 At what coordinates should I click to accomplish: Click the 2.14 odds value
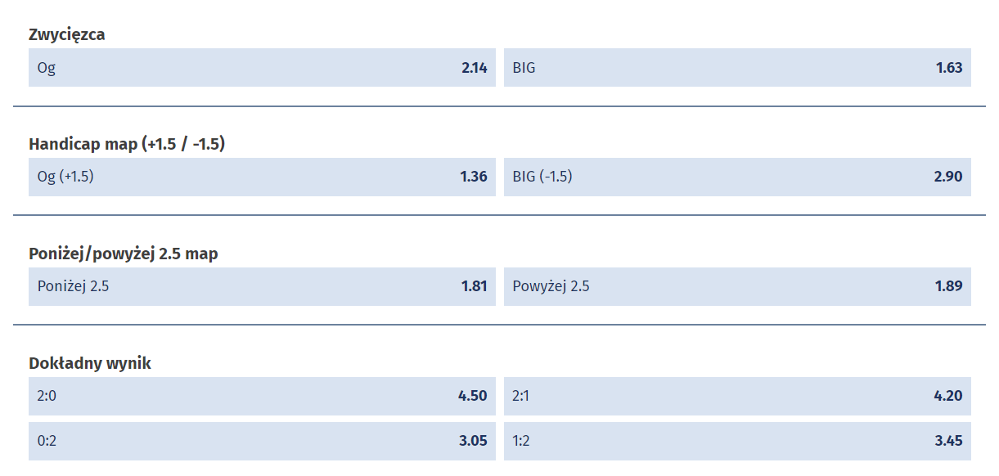pyautogui.click(x=474, y=68)
